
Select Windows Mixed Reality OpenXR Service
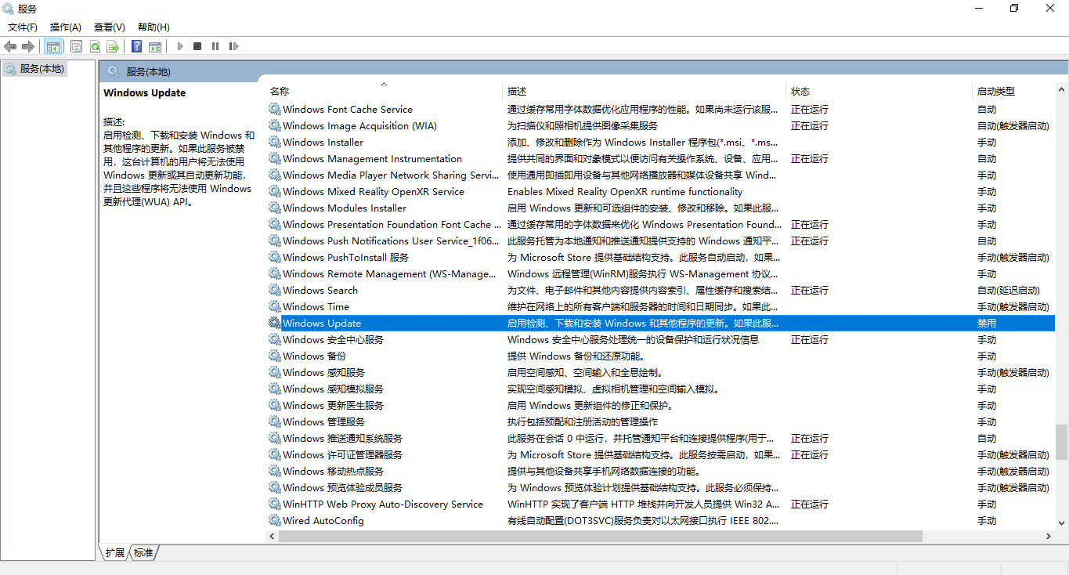pyautogui.click(x=661, y=191)
